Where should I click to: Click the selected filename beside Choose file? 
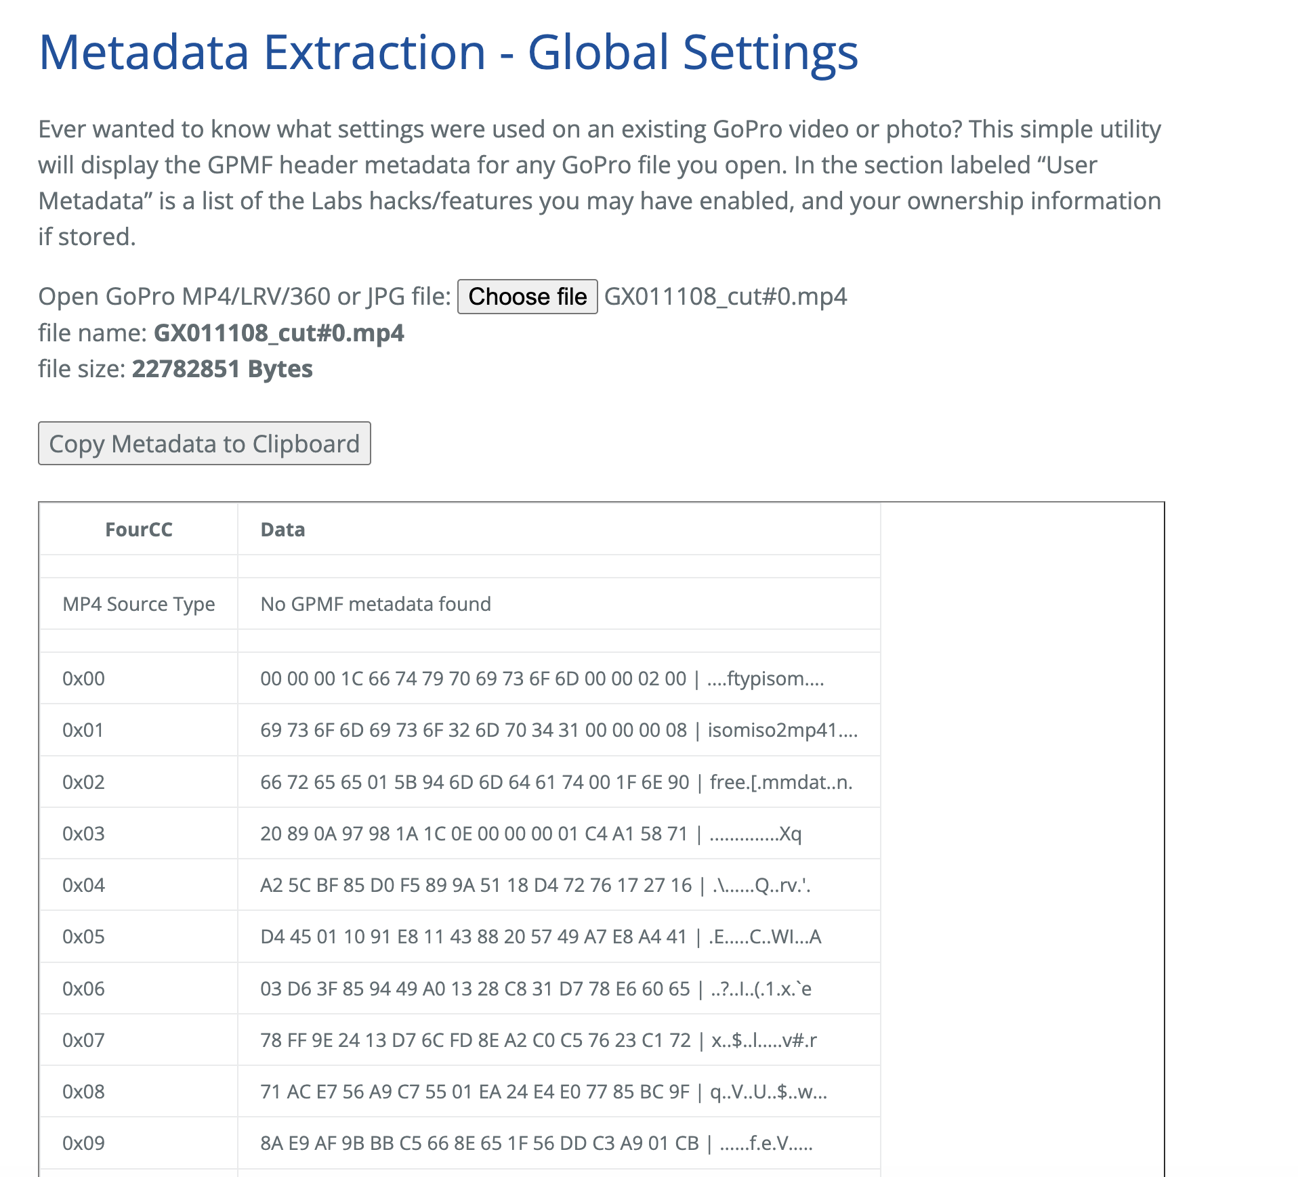pos(725,297)
